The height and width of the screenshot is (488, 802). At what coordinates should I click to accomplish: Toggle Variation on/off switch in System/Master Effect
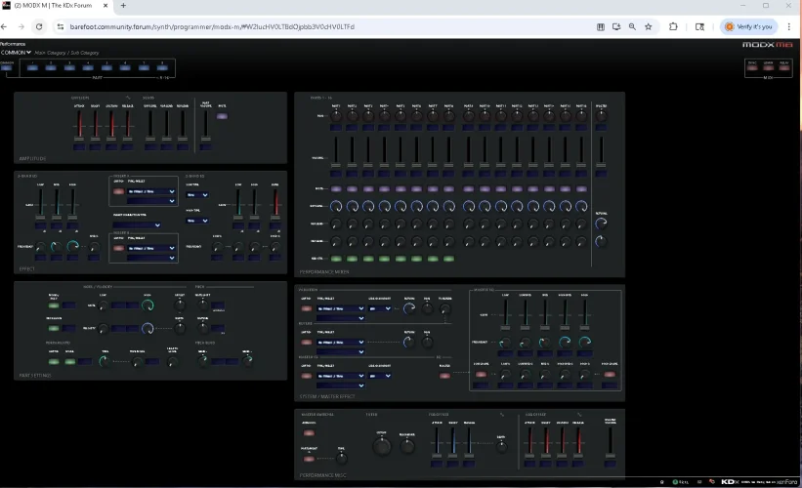[x=305, y=307]
